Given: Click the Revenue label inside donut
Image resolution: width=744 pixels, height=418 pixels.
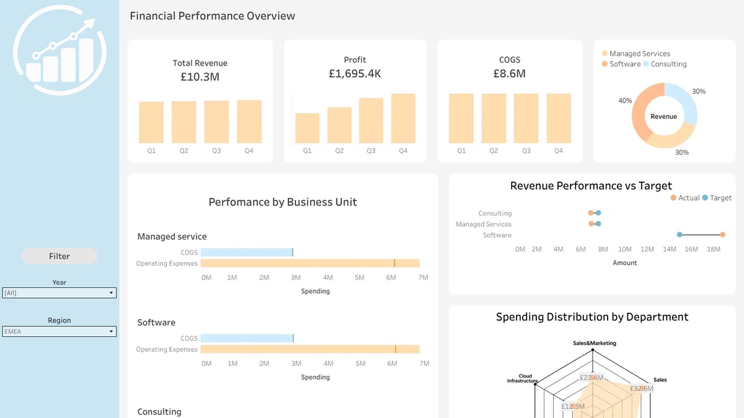Looking at the screenshot, I should (x=664, y=116).
